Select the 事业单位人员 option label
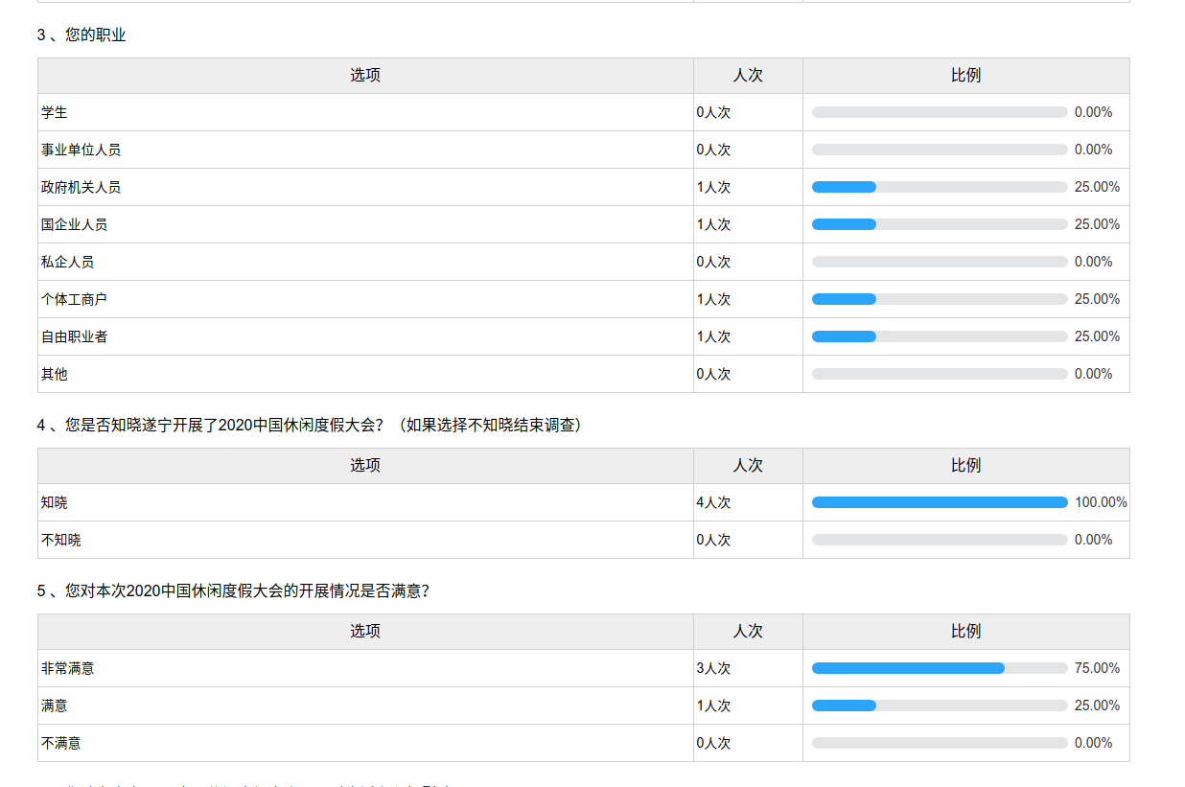The height and width of the screenshot is (787, 1185). click(x=81, y=150)
